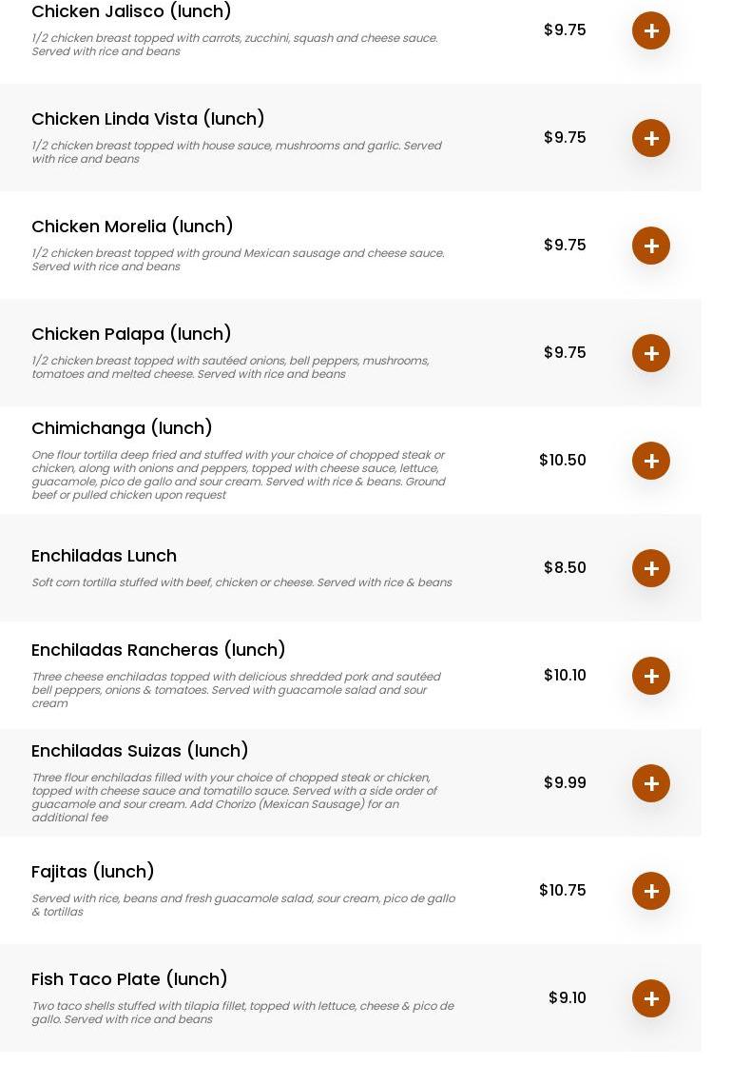
Task: Click the $10.50 Chimichanga price
Action: 562,461
